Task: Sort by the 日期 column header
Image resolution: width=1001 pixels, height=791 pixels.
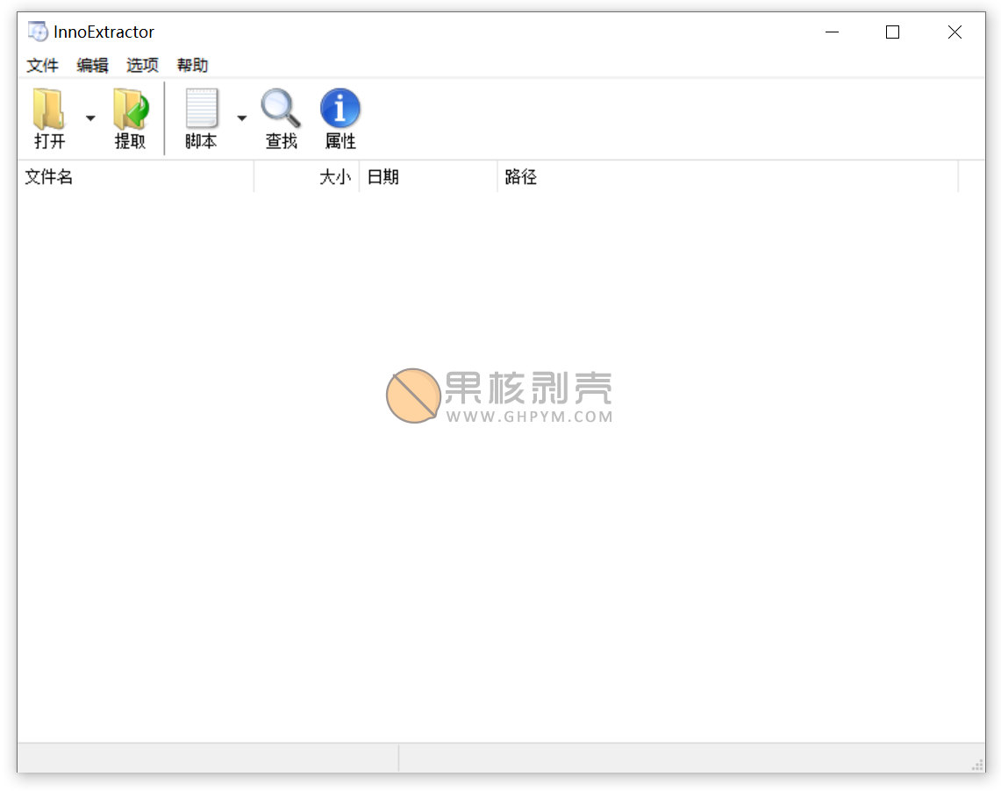Action: [x=429, y=176]
